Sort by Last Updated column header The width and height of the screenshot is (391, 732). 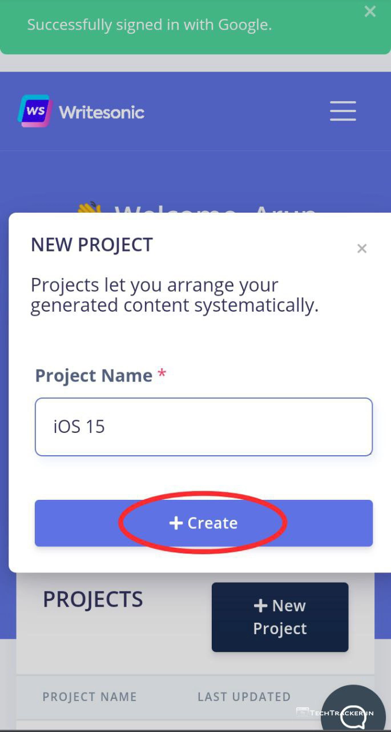coord(244,697)
